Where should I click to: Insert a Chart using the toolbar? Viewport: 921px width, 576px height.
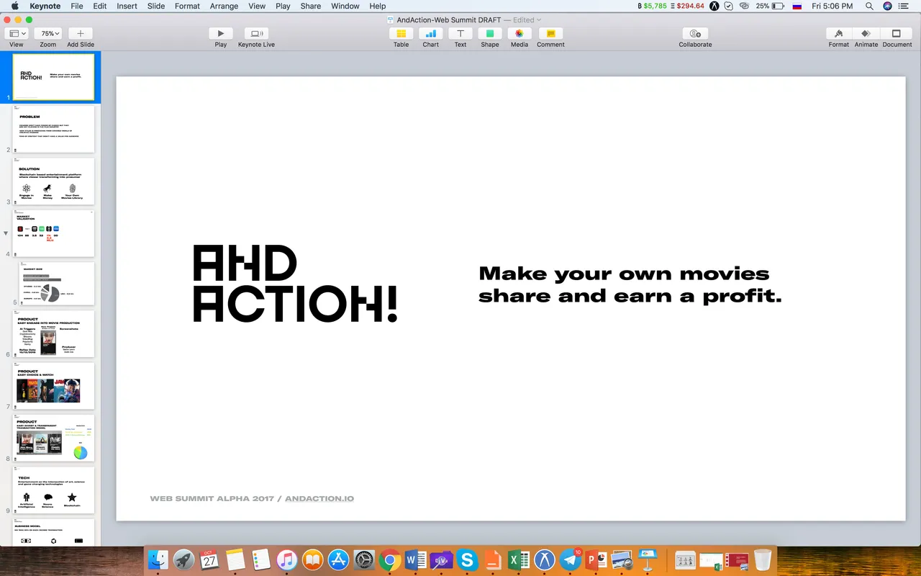click(430, 33)
